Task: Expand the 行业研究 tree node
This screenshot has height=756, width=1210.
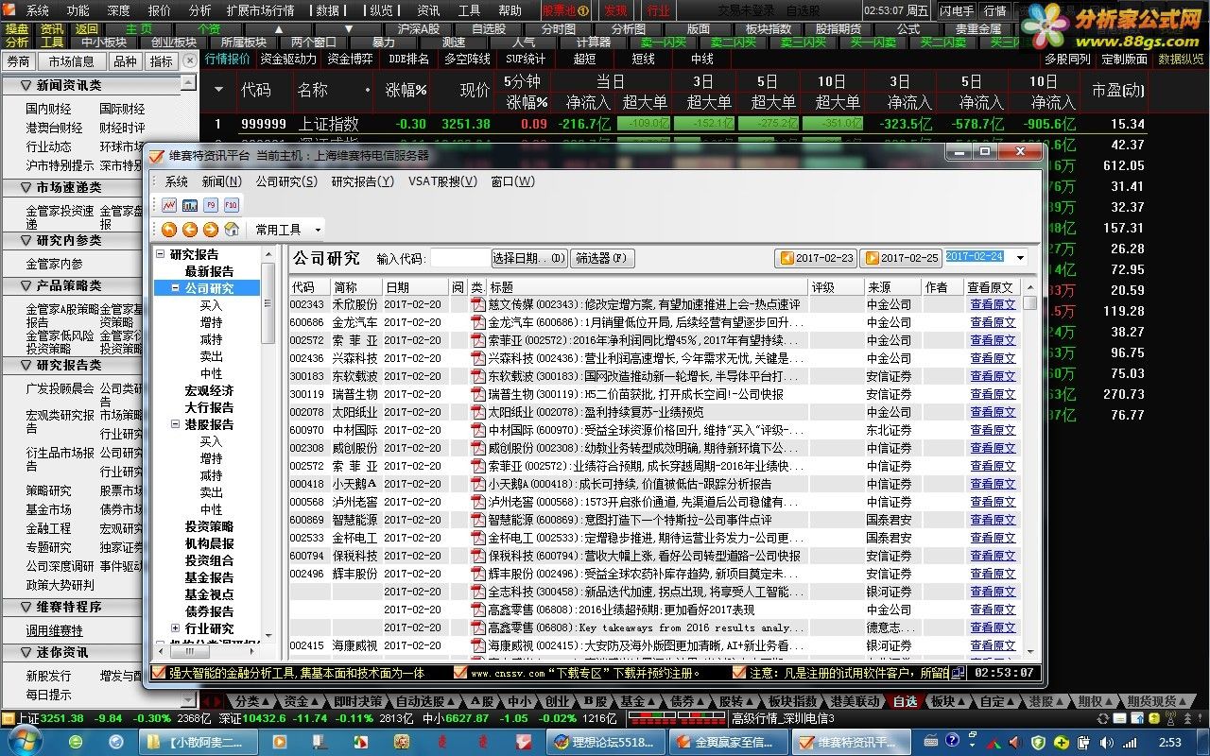Action: (176, 628)
